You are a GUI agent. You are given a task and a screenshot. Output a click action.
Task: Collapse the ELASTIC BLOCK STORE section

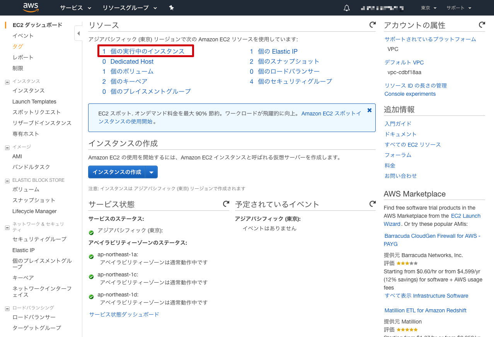click(x=7, y=181)
